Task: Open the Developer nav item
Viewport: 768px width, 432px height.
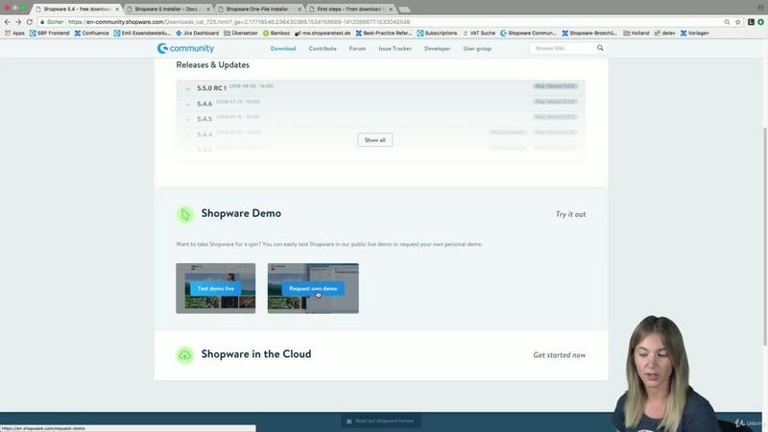Action: [x=438, y=49]
